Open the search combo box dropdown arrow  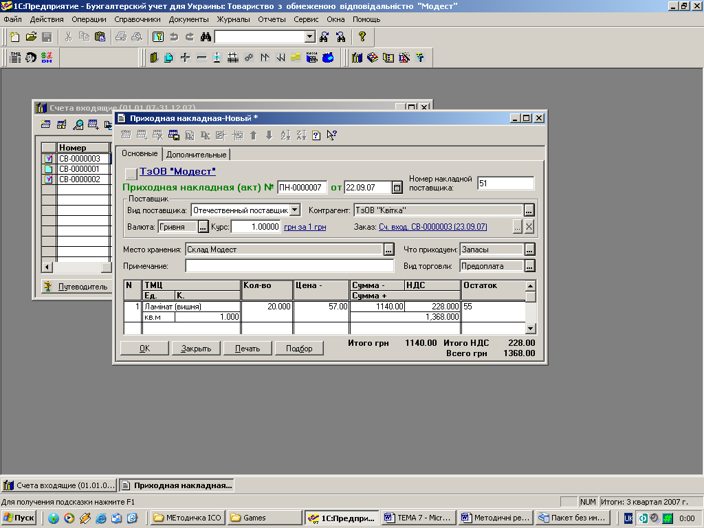(x=310, y=37)
